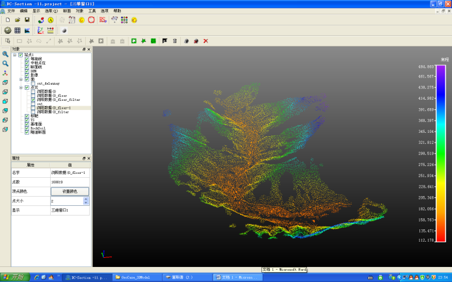Increase point size with spinner up arrow
The height and width of the screenshot is (282, 452).
pyautogui.click(x=86, y=199)
